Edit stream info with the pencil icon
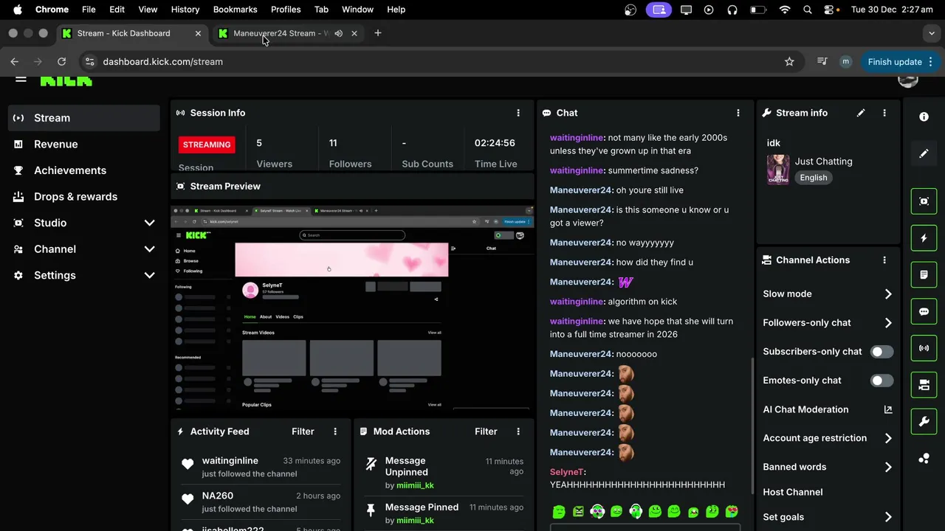Image resolution: width=945 pixels, height=531 pixels. pos(861,113)
